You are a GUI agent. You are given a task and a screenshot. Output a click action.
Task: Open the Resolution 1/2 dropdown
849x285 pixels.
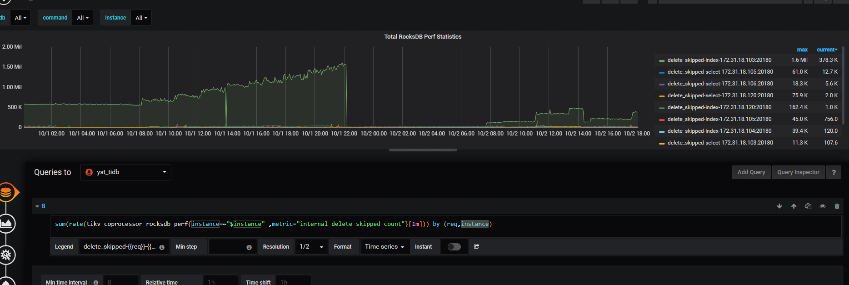coord(311,247)
